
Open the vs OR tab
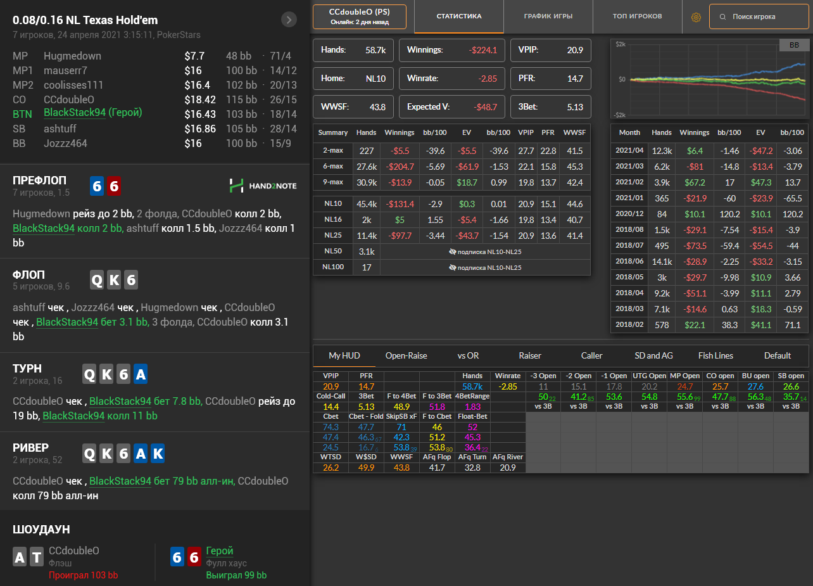pyautogui.click(x=468, y=355)
